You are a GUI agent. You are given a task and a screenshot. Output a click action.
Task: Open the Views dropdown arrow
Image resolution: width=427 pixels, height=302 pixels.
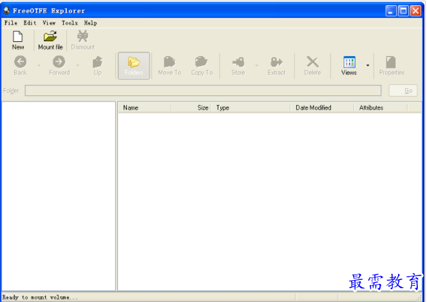[368, 65]
